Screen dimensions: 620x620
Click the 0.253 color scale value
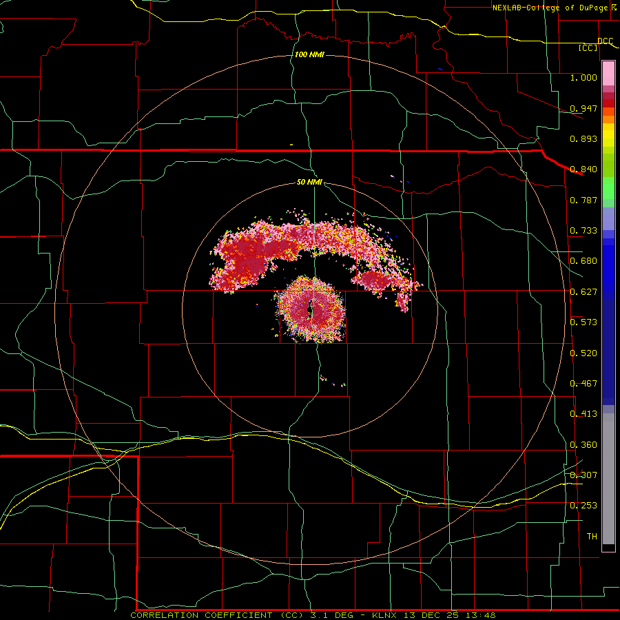tap(583, 506)
